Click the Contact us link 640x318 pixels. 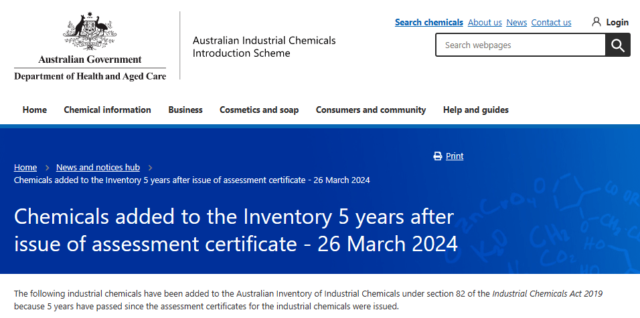click(x=551, y=23)
